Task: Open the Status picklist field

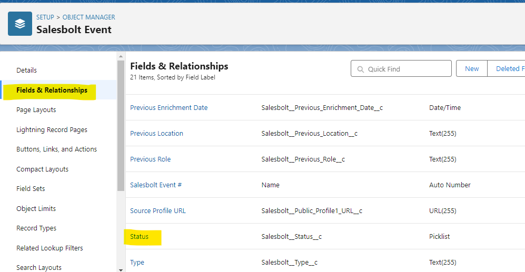Action: pyautogui.click(x=140, y=237)
